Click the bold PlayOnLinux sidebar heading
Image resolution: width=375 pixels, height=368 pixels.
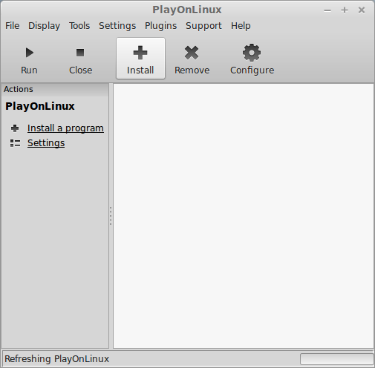tap(40, 106)
